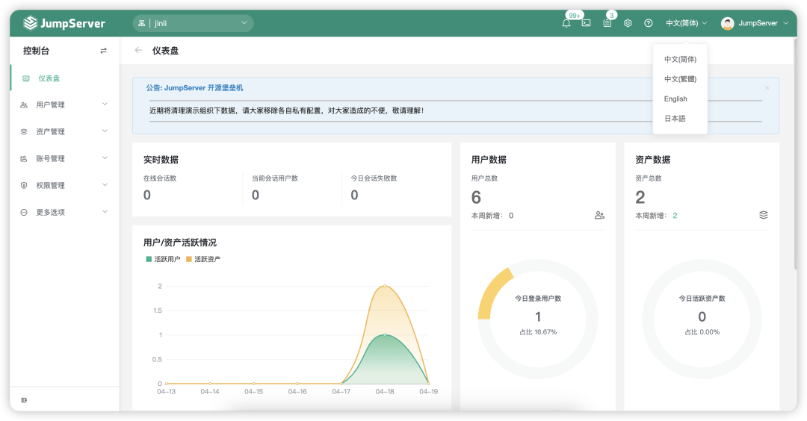Toggle the 中文(简体) language dropdown in header
The height and width of the screenshot is (421, 807).
pyautogui.click(x=687, y=23)
